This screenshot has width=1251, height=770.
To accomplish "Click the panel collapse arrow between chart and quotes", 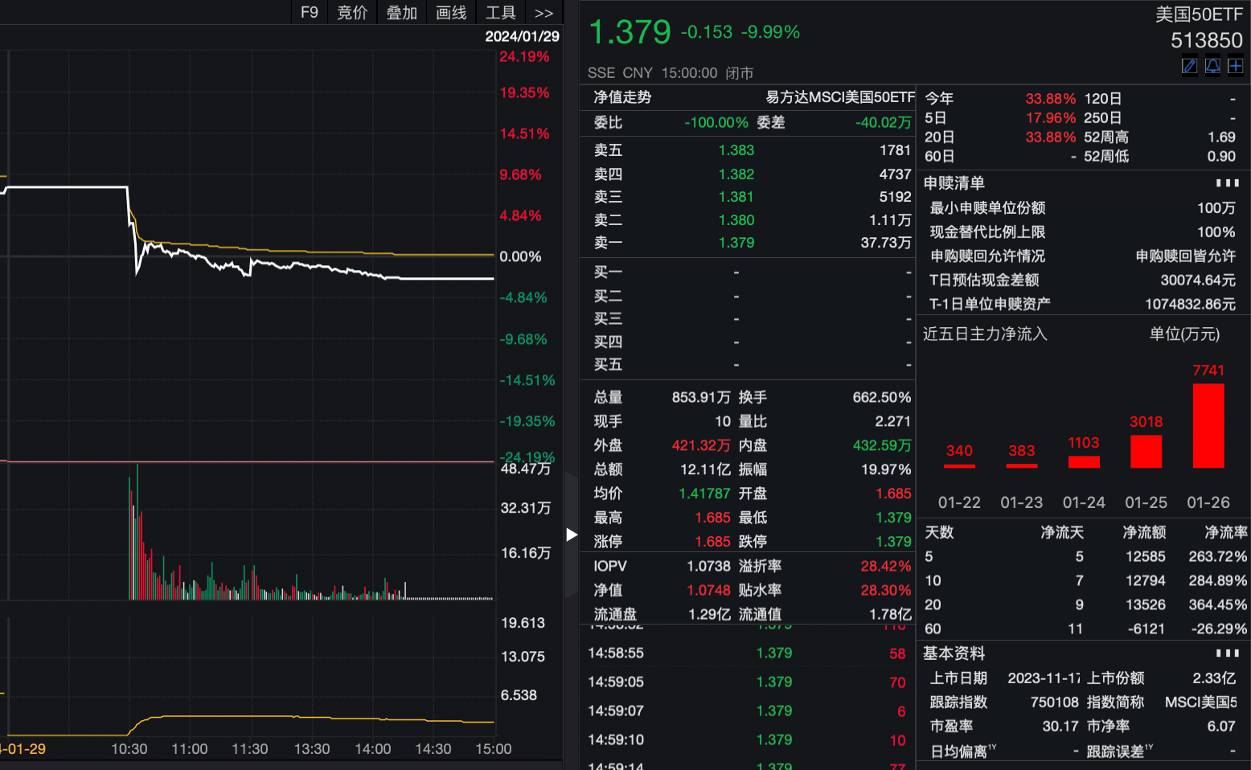I will 572,534.
